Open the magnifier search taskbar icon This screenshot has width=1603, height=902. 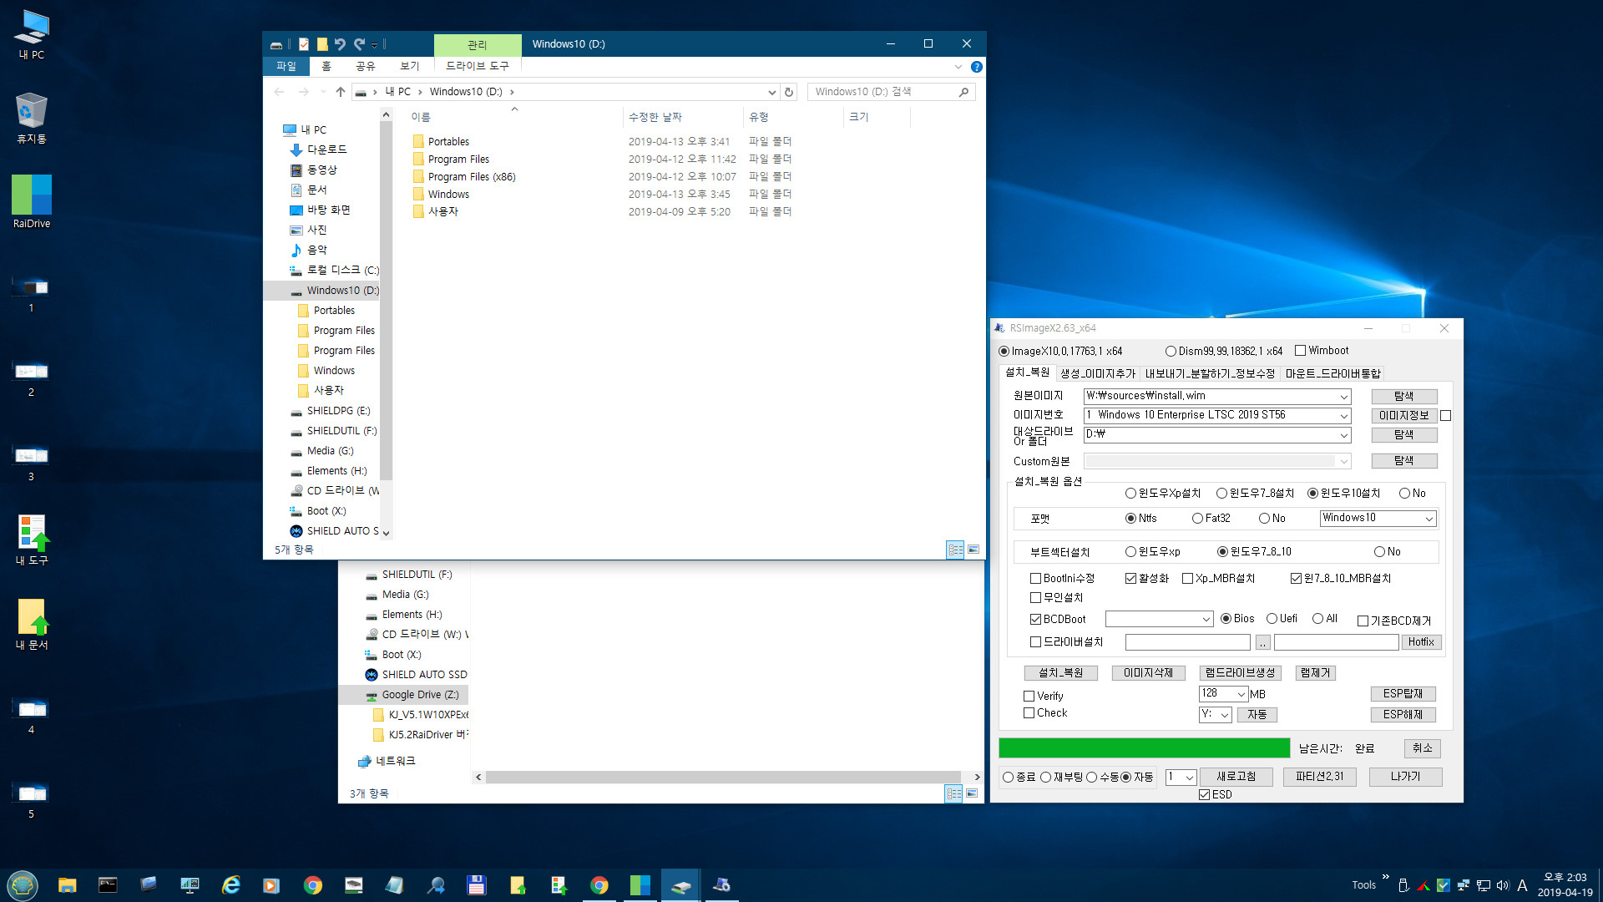click(435, 885)
